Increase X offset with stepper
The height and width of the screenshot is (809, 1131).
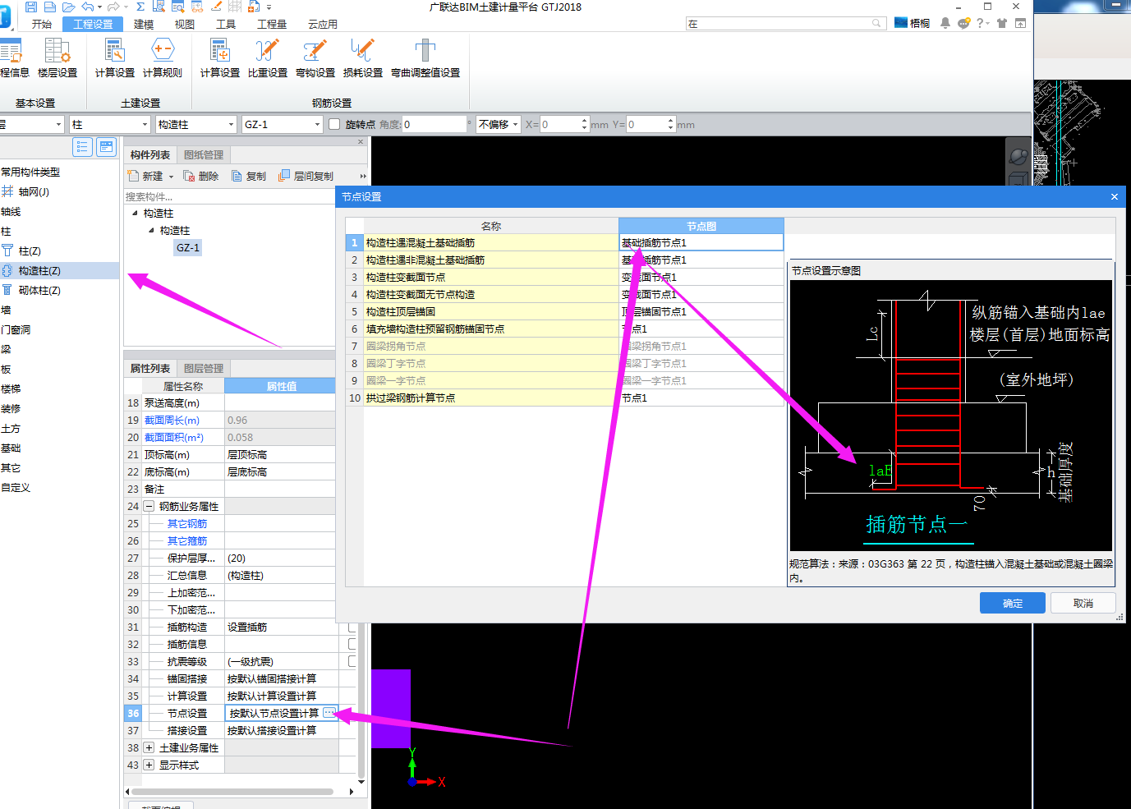coord(585,121)
